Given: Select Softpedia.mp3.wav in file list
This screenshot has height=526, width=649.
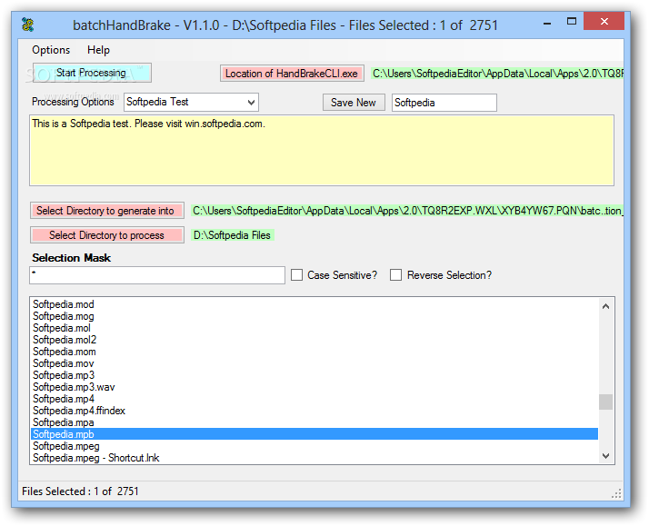Looking at the screenshot, I should 315,387.
